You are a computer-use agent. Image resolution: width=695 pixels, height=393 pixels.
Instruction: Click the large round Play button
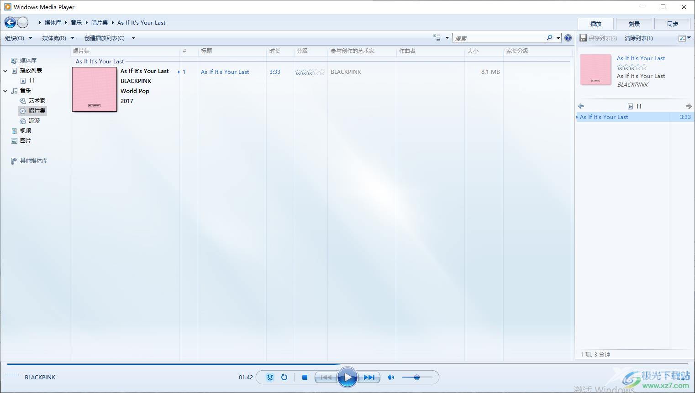347,377
